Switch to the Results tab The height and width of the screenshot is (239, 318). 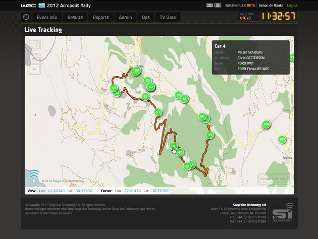(x=75, y=17)
